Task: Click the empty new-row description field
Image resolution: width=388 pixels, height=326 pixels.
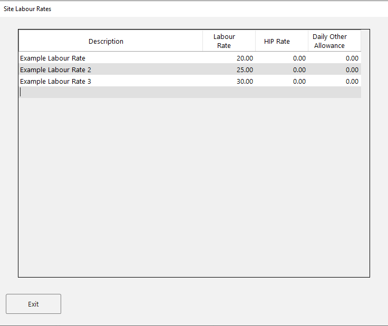Action: point(111,92)
